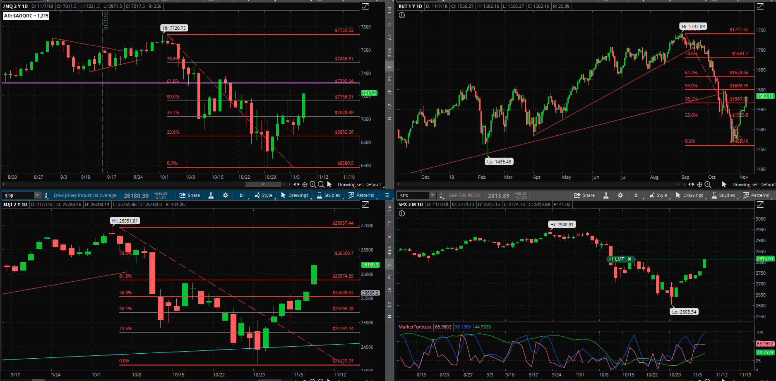Screen dimensions: 776x381
Task: Zoom in using the RUT chart magnifier
Action: (x=708, y=185)
